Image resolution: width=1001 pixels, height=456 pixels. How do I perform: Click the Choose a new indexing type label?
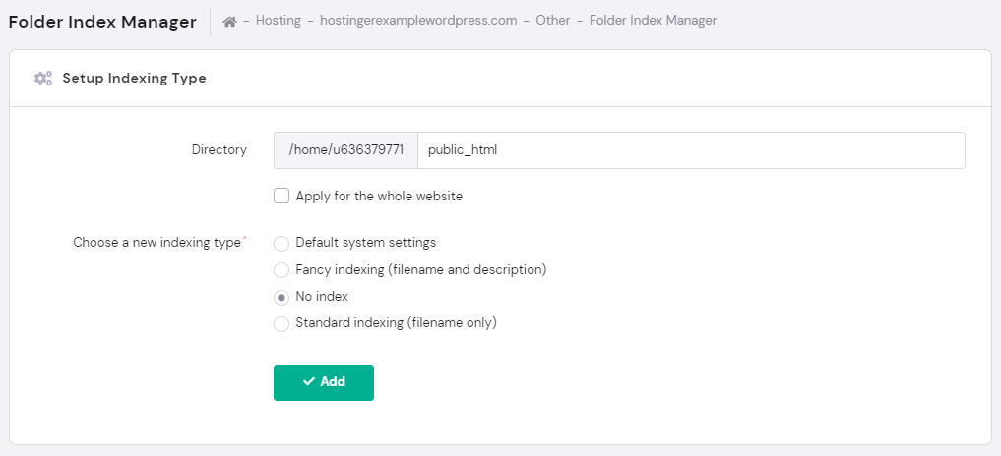coord(156,243)
